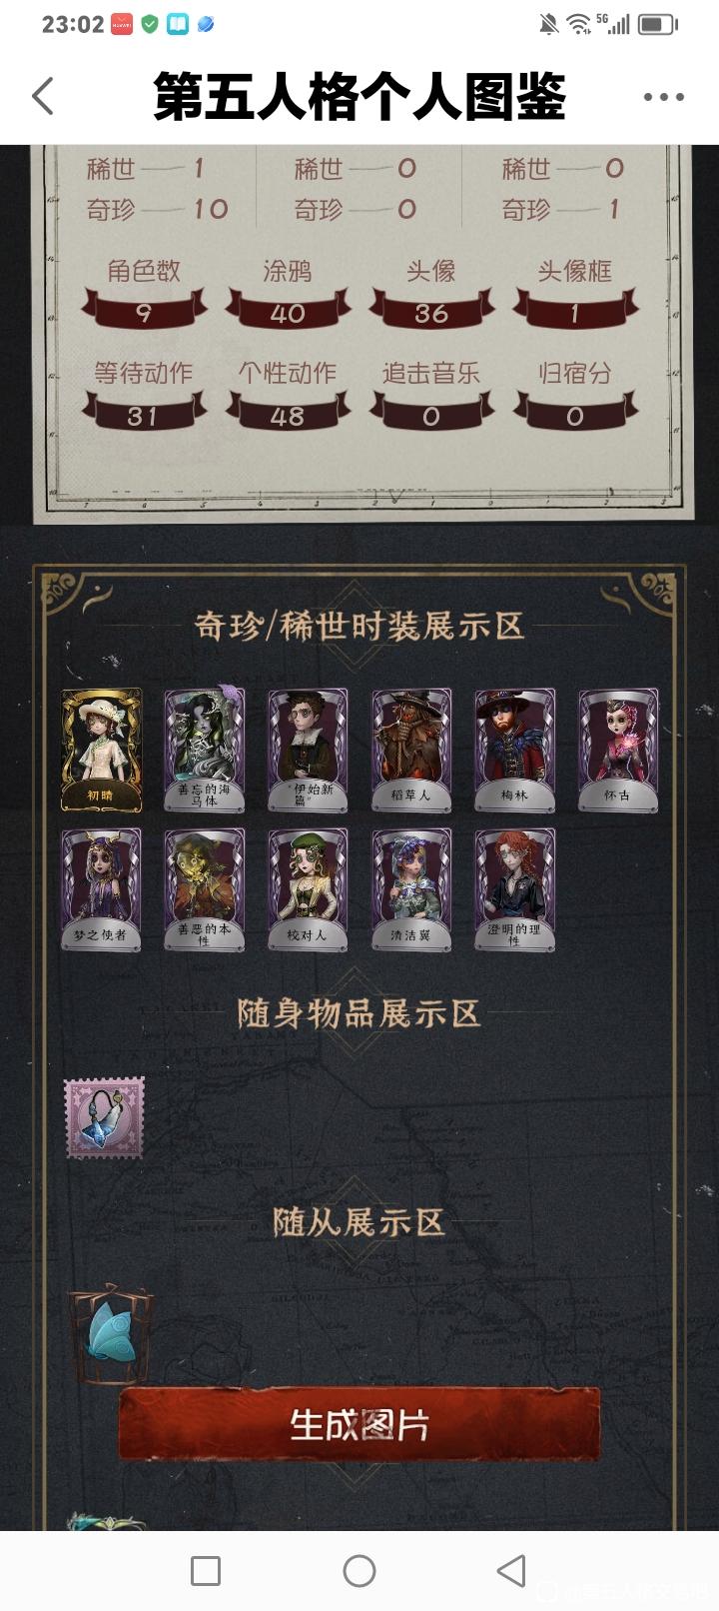This screenshot has height=1611, width=719.
Task: Open the 善忘的海马体 costume card
Action: pos(204,750)
